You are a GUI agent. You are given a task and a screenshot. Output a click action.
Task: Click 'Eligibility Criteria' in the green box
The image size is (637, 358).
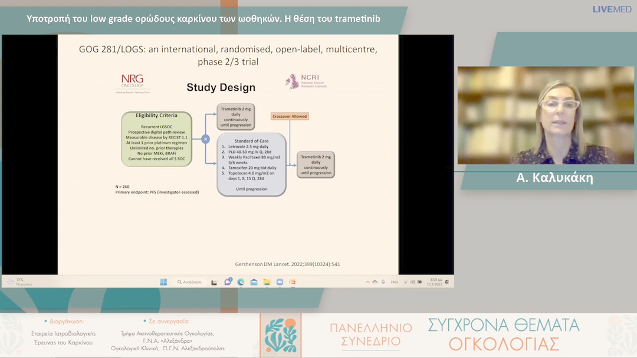[x=156, y=115]
